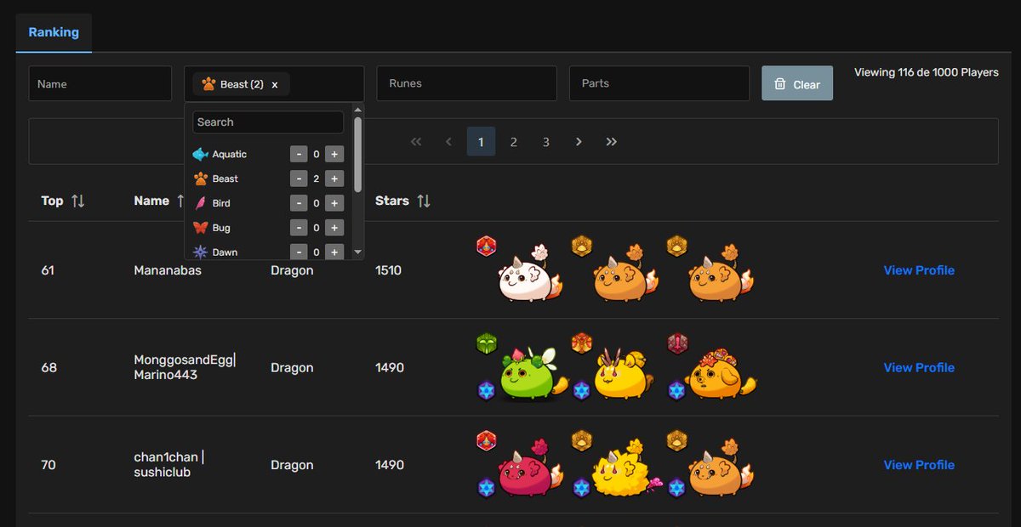
Task: Decrease the Dawn class count
Action: pos(299,252)
